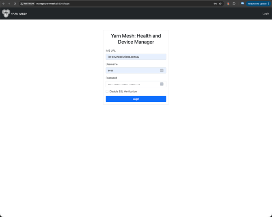Open the saved passwords key icon

click(x=215, y=4)
